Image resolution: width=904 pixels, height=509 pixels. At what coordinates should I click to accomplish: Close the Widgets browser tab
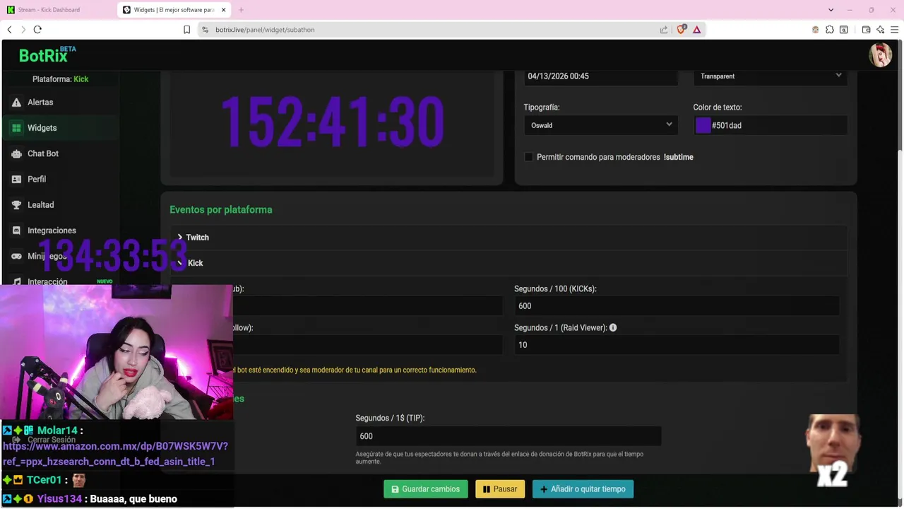(x=224, y=10)
